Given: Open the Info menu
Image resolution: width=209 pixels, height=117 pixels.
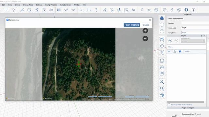Looking at the screenshot, I should [85, 5].
